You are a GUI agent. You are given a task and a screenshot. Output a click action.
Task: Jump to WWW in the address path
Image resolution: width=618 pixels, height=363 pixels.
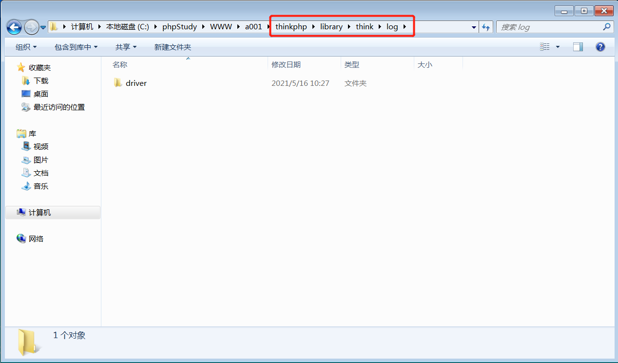point(221,27)
